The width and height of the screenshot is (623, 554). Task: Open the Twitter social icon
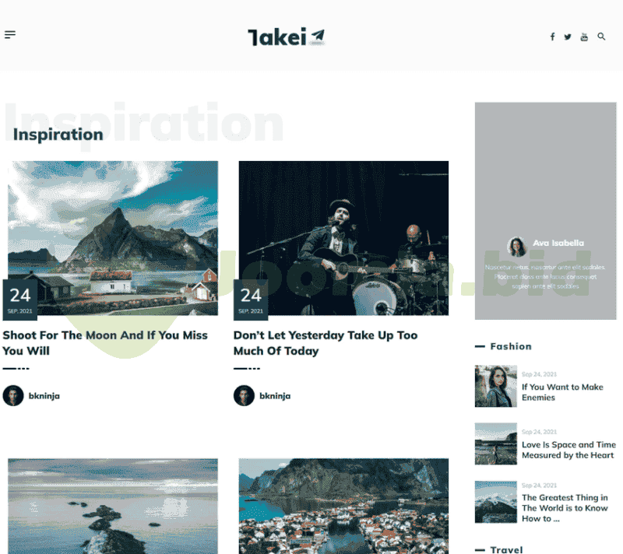[568, 37]
